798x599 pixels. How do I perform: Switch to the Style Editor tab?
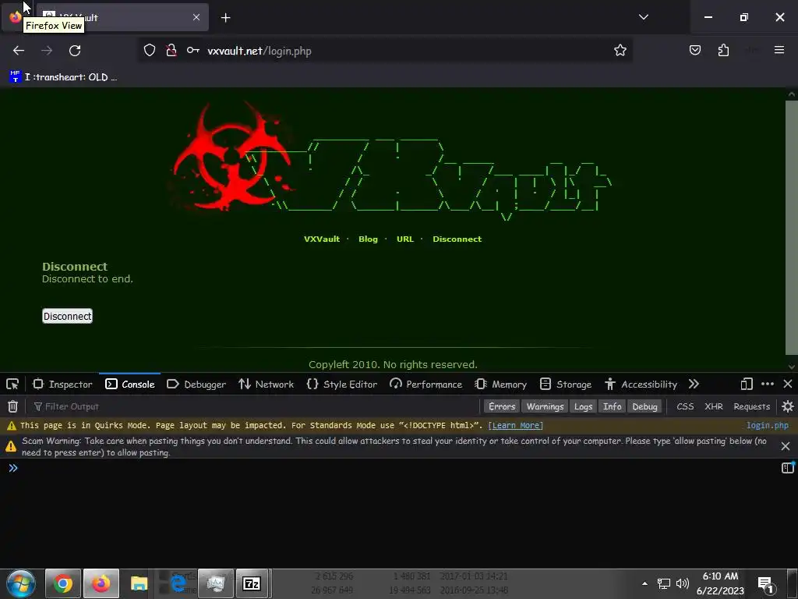click(x=342, y=384)
